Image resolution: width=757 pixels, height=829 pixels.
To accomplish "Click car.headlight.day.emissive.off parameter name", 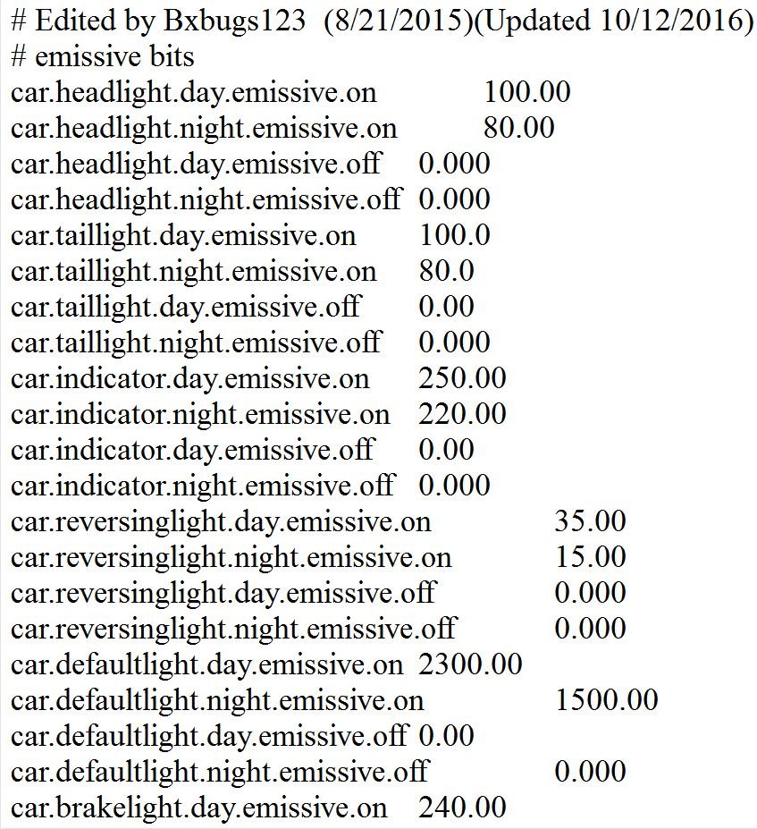I will coord(196,165).
